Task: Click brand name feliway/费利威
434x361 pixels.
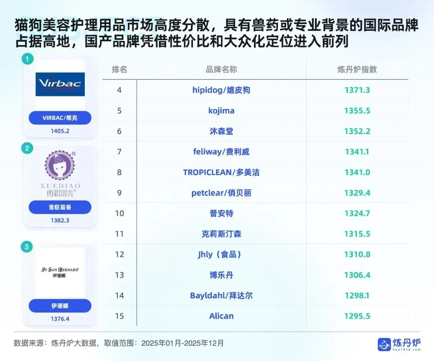Action: [x=221, y=152]
